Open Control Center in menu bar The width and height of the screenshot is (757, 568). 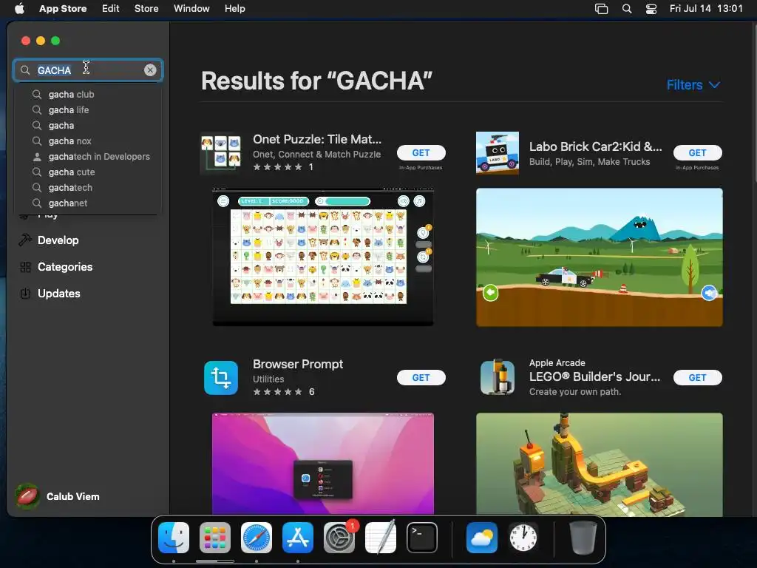point(651,8)
